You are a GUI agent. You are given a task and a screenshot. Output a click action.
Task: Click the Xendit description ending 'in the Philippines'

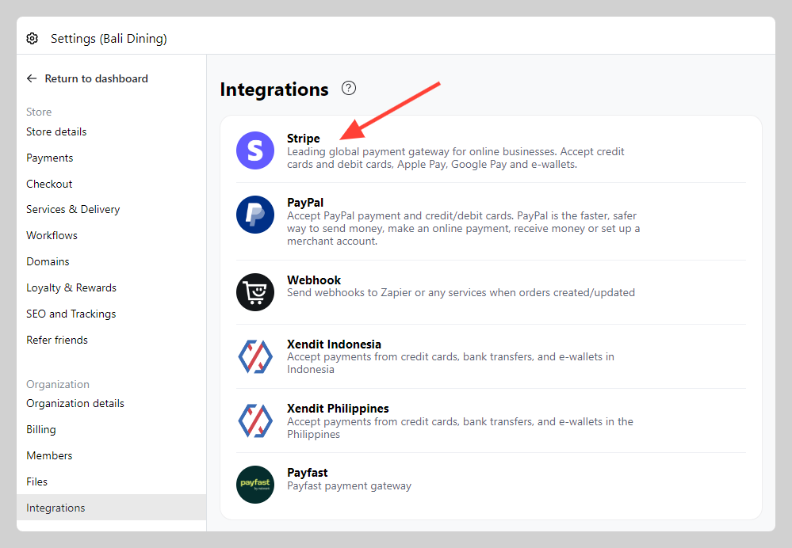pyautogui.click(x=460, y=428)
